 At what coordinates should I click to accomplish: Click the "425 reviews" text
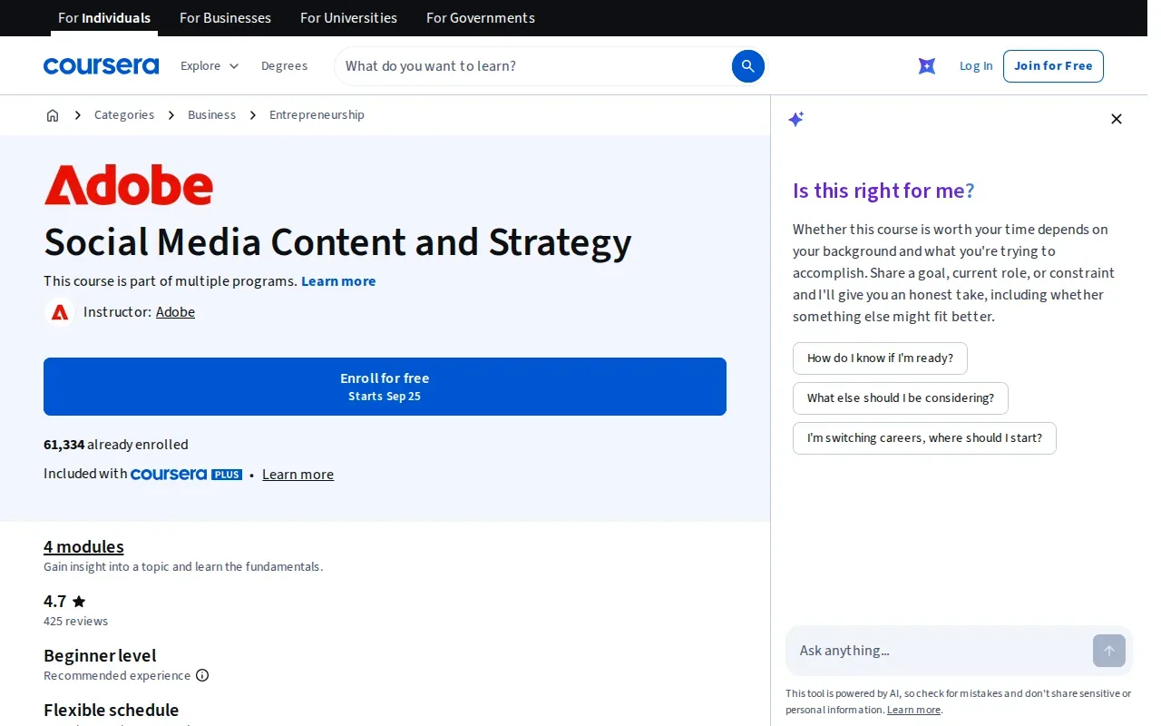point(75,622)
